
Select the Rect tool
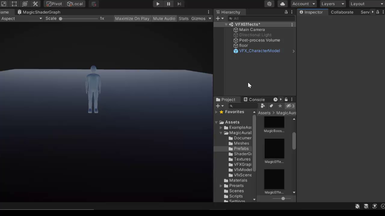pos(14,4)
